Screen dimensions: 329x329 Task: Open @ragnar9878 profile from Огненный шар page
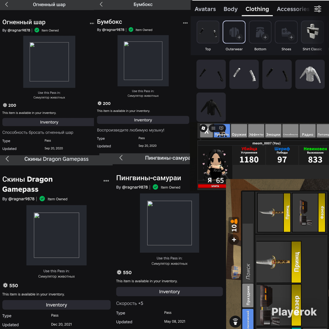pyautogui.click(x=19, y=30)
